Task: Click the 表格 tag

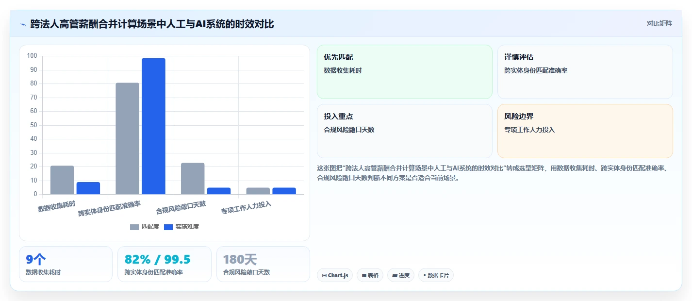Action: pos(370,275)
